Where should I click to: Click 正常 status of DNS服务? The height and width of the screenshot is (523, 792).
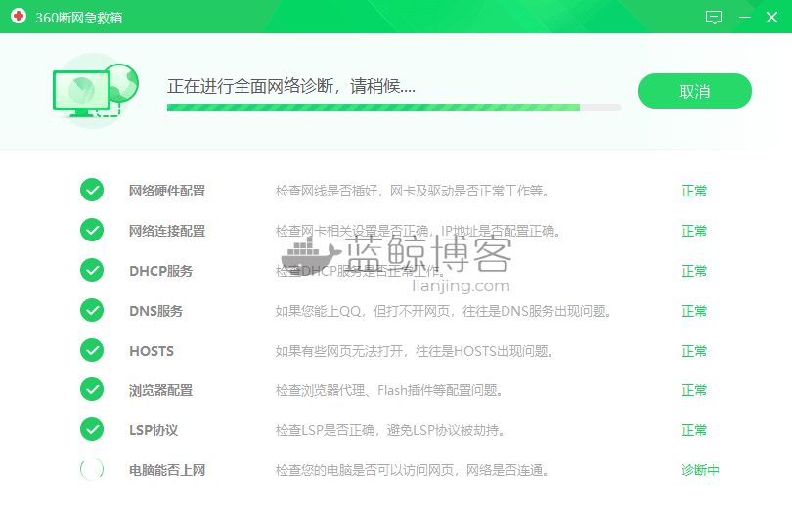pyautogui.click(x=694, y=311)
